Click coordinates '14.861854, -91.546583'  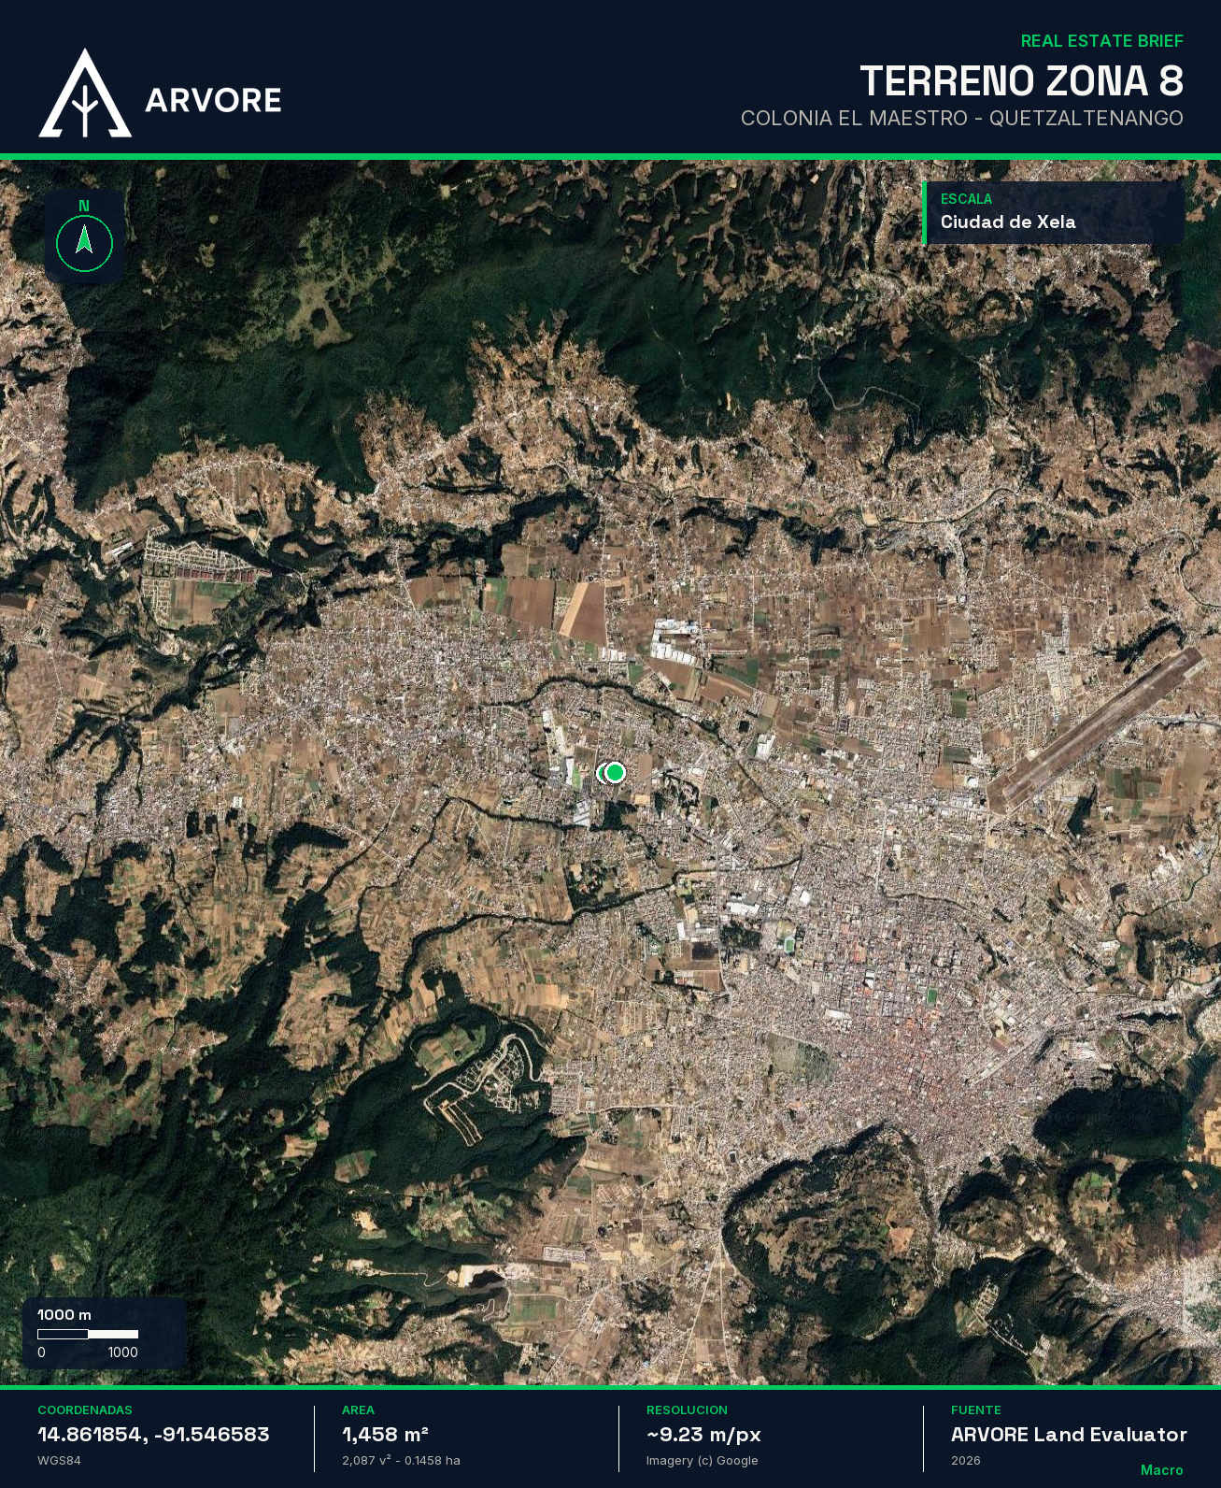[x=153, y=1434]
